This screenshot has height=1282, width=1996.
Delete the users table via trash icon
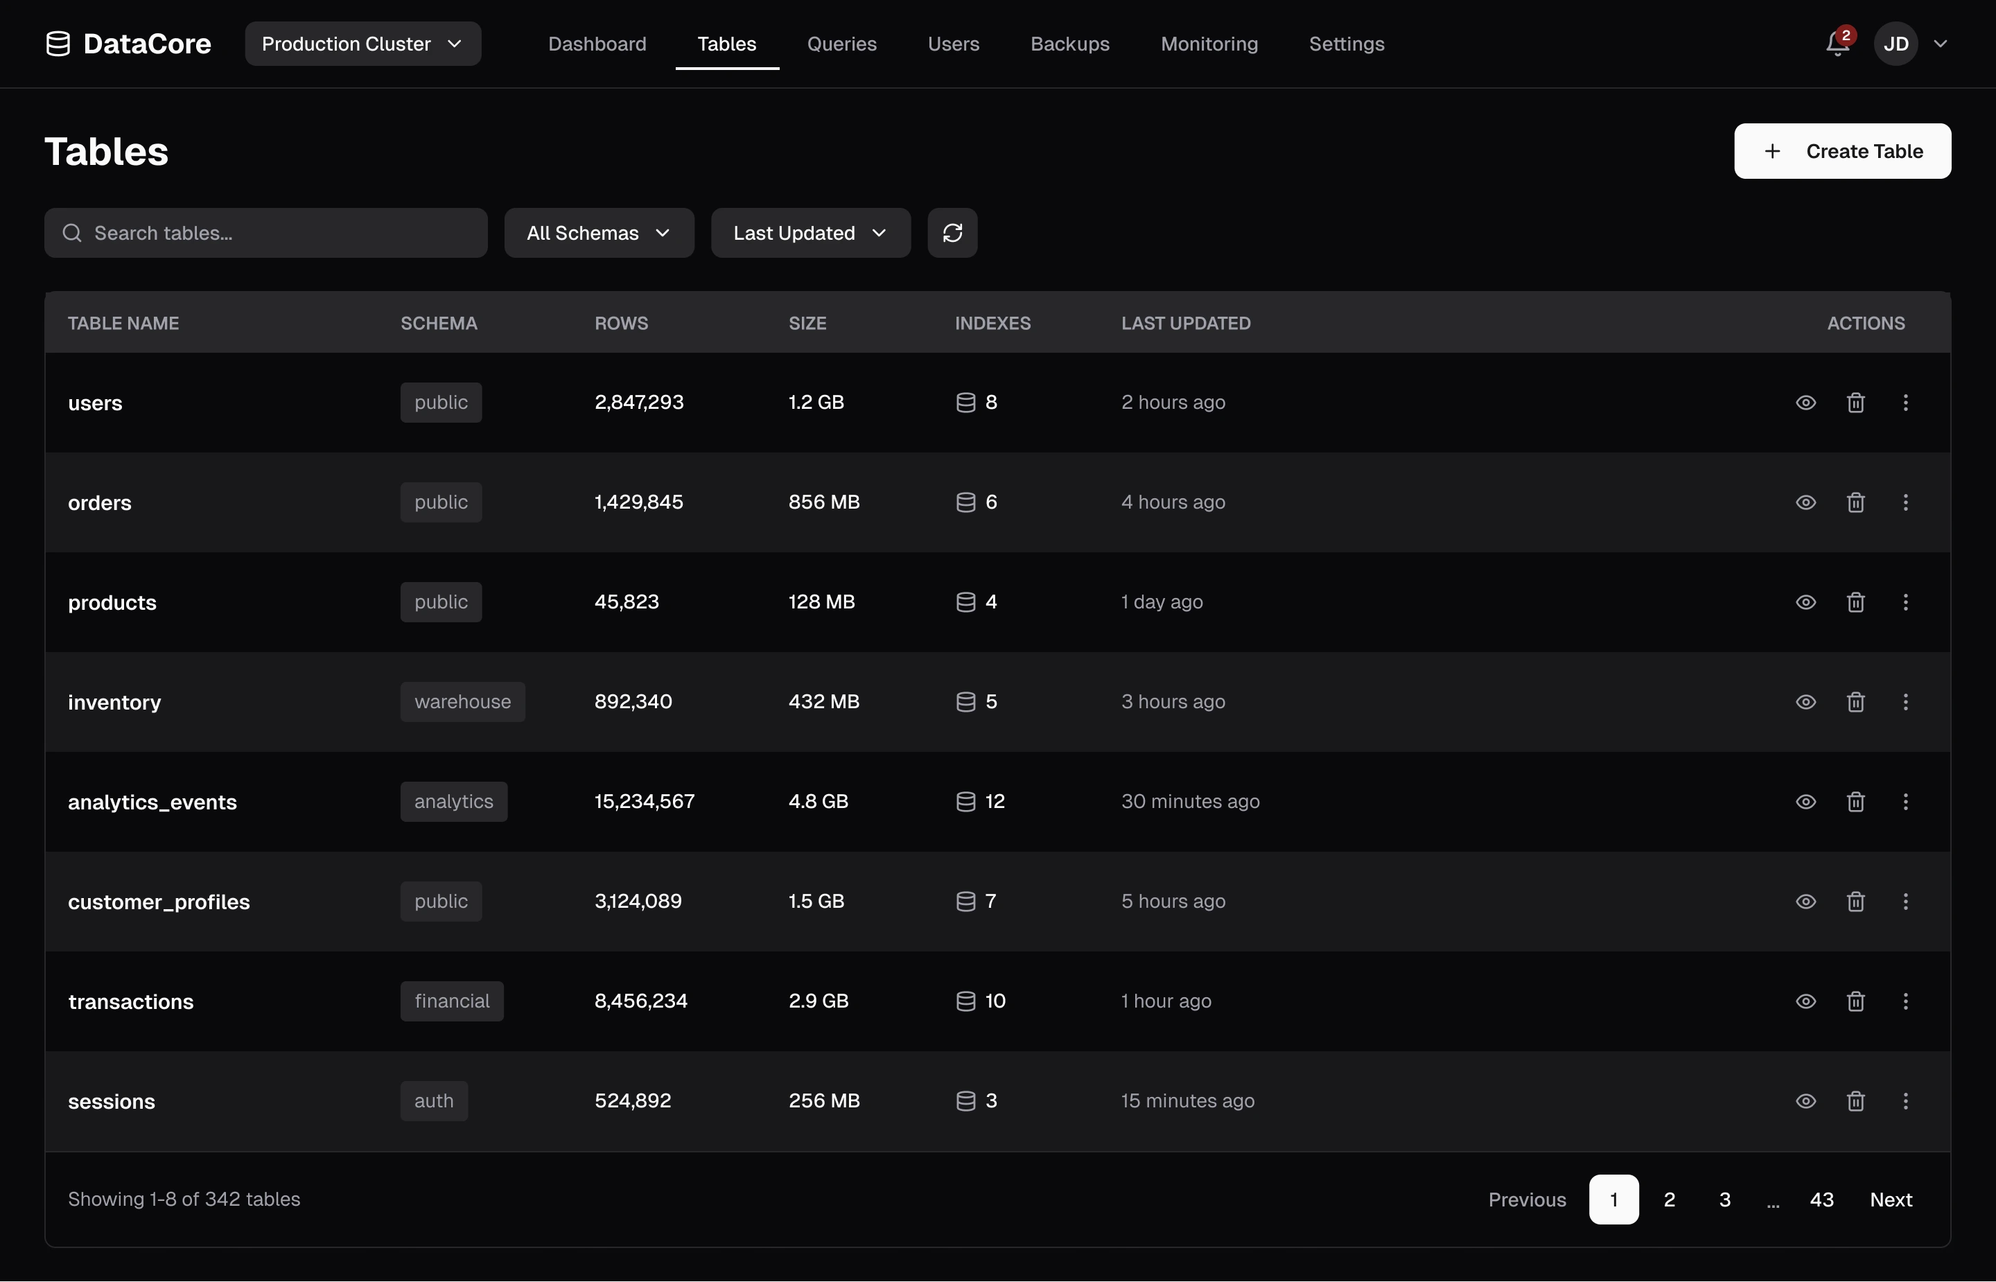1855,403
